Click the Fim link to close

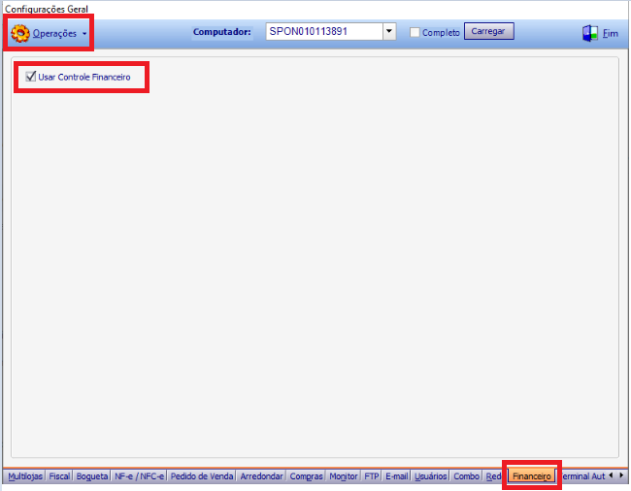(610, 34)
